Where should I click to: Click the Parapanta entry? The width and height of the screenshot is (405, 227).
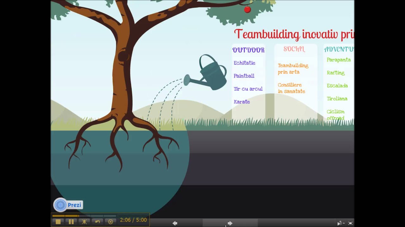(339, 60)
